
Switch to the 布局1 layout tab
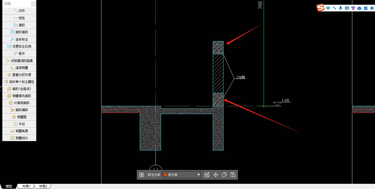26,186
